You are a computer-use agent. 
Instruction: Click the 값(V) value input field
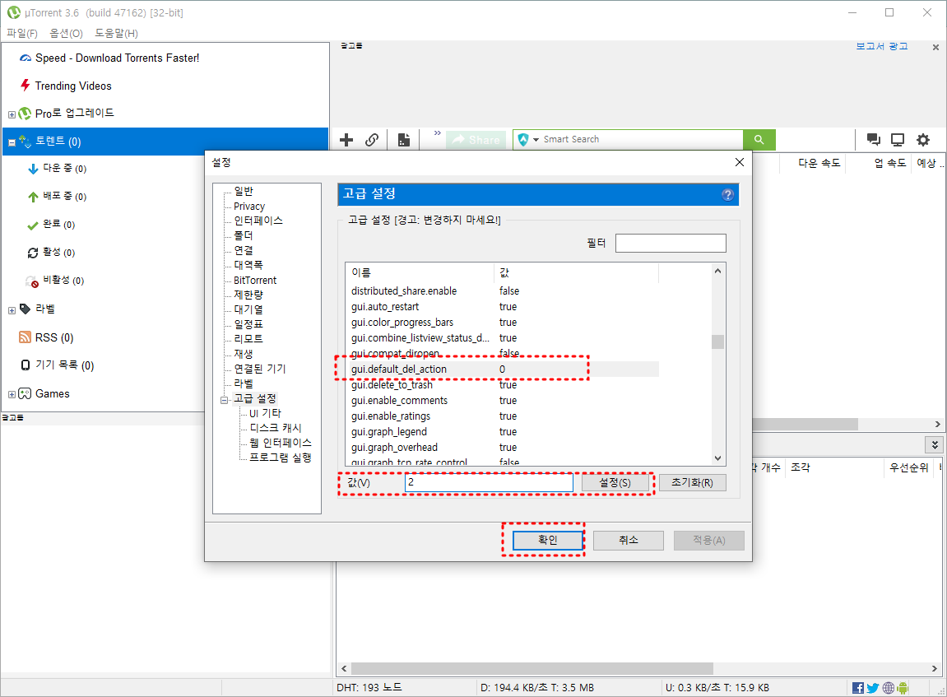pyautogui.click(x=489, y=482)
